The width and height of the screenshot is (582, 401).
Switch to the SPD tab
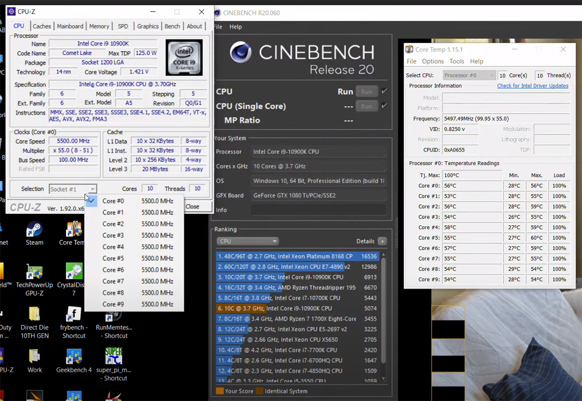coord(123,26)
